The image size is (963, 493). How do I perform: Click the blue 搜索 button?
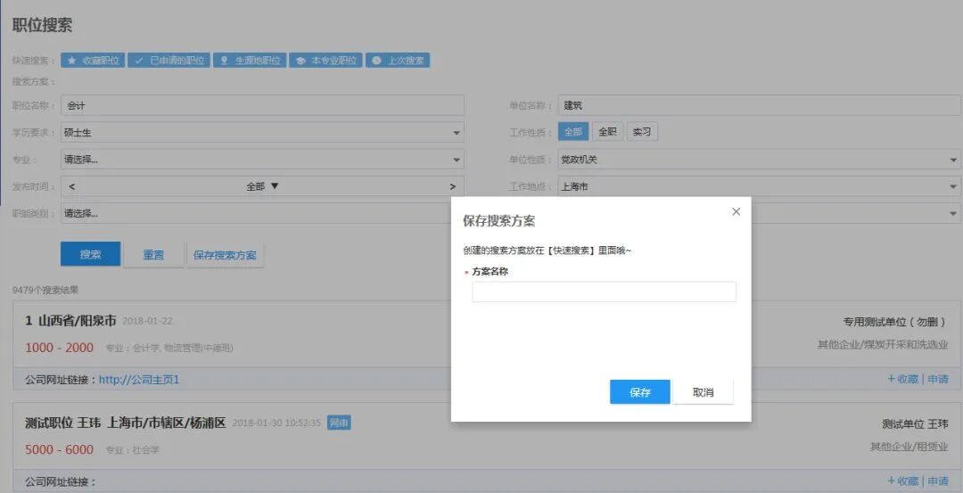90,254
